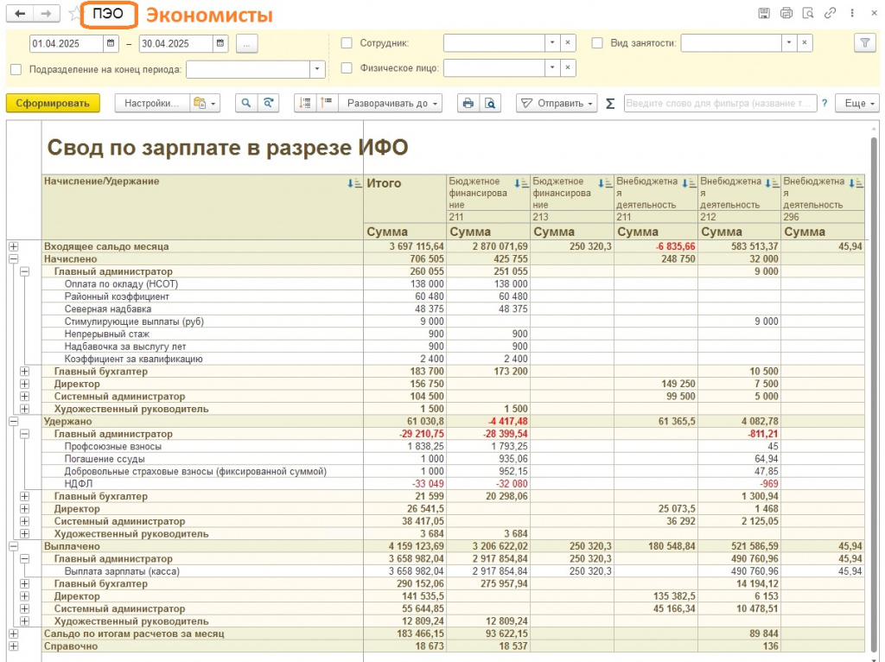Open the Подразделение field dropdown arrow

(317, 69)
